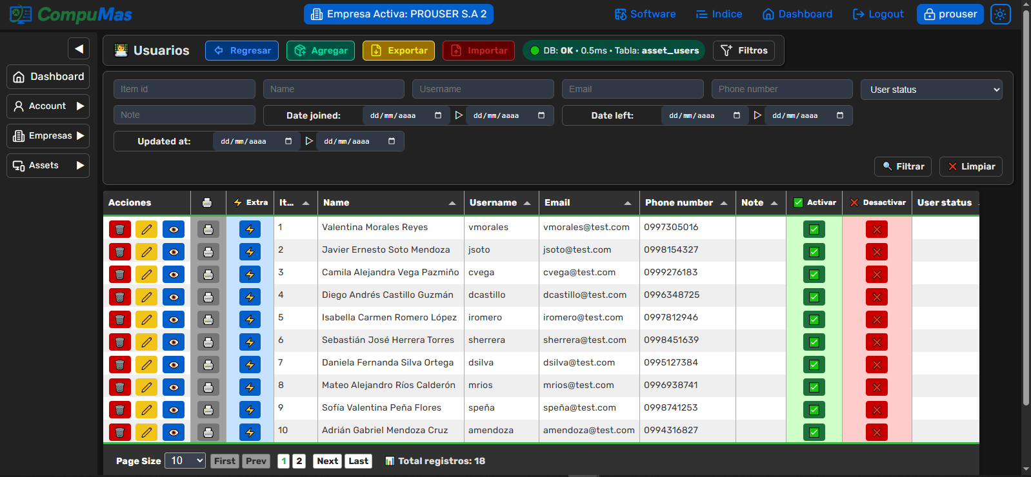The image size is (1031, 477).
Task: Open extra lightning actions for Isabella Romero
Action: click(250, 320)
